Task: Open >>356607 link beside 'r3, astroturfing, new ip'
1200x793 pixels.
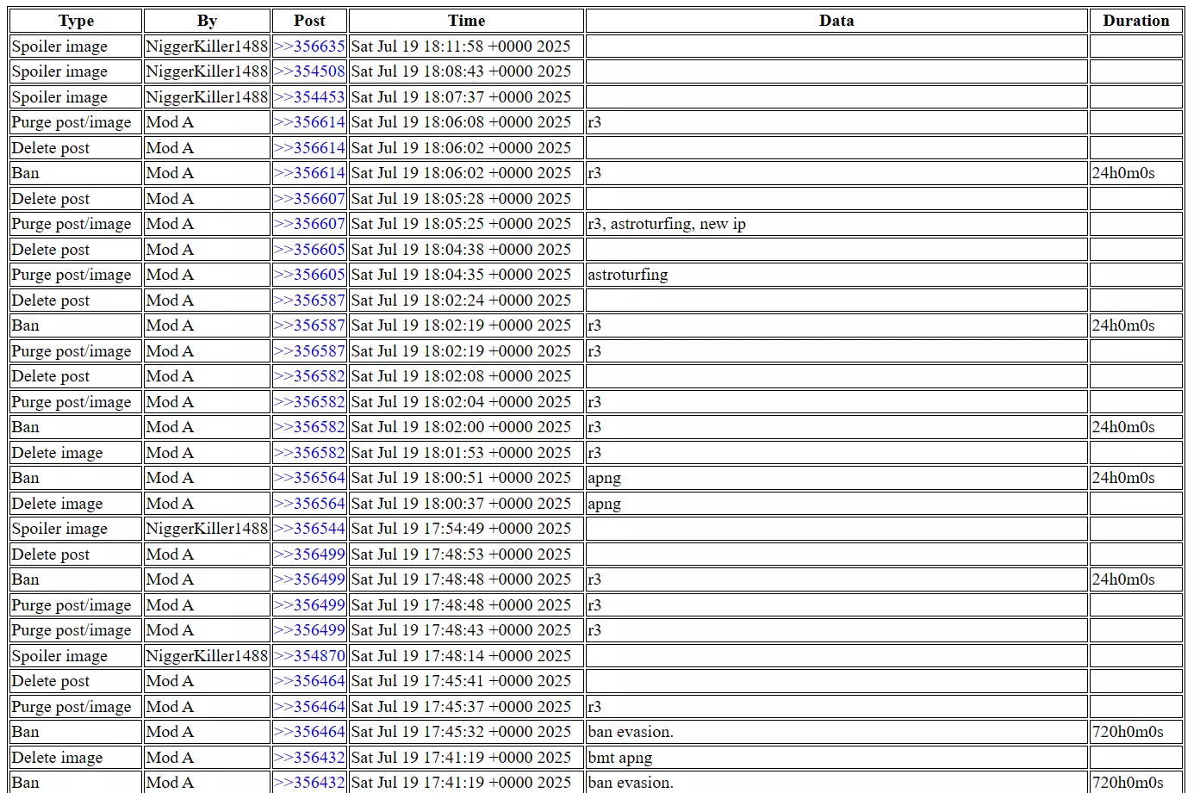Action: 309,224
